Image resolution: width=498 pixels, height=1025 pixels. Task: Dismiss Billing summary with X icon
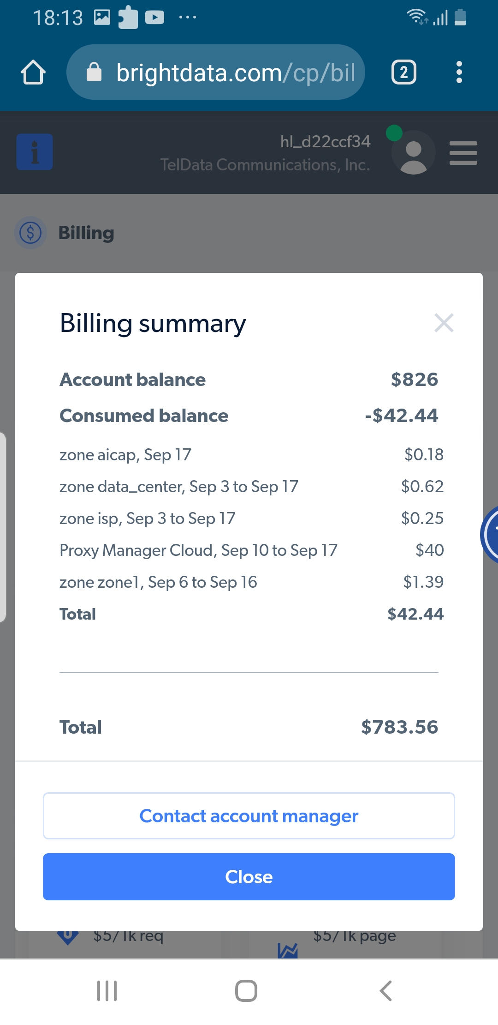(444, 323)
